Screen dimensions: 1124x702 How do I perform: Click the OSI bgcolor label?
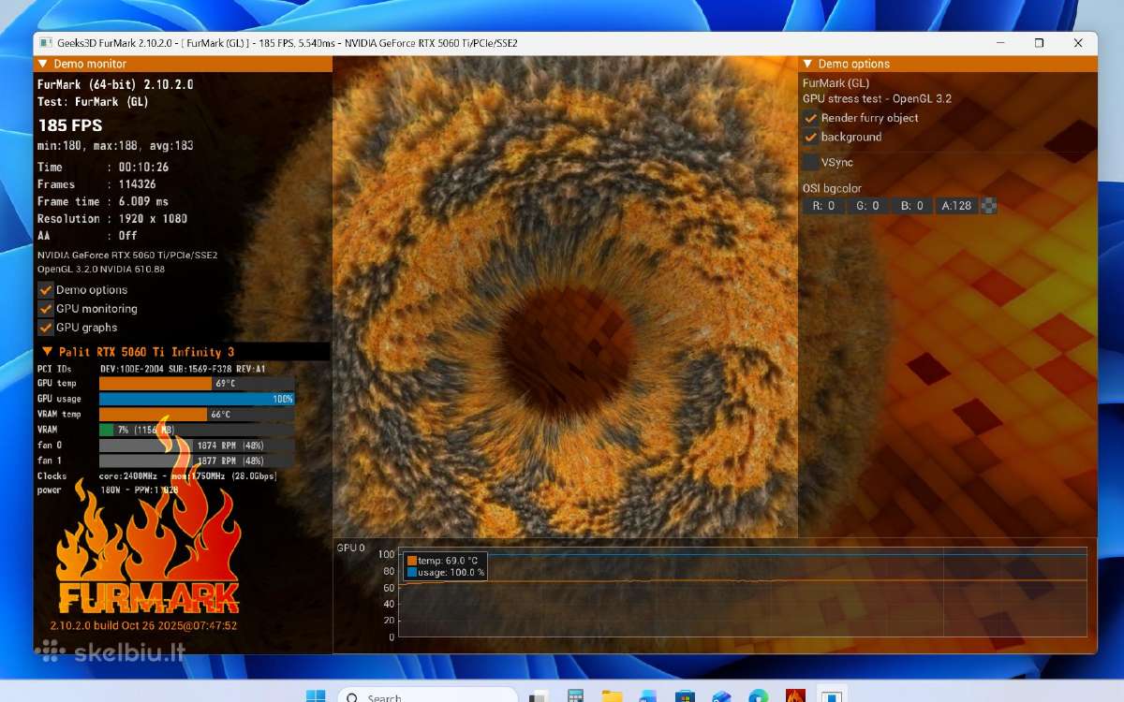pyautogui.click(x=832, y=188)
